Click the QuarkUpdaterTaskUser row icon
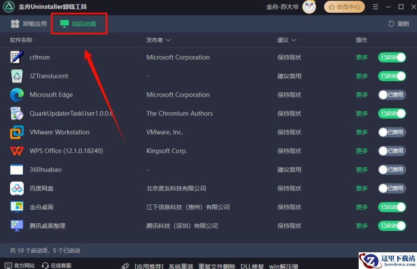This screenshot has height=269, width=417. click(x=17, y=113)
